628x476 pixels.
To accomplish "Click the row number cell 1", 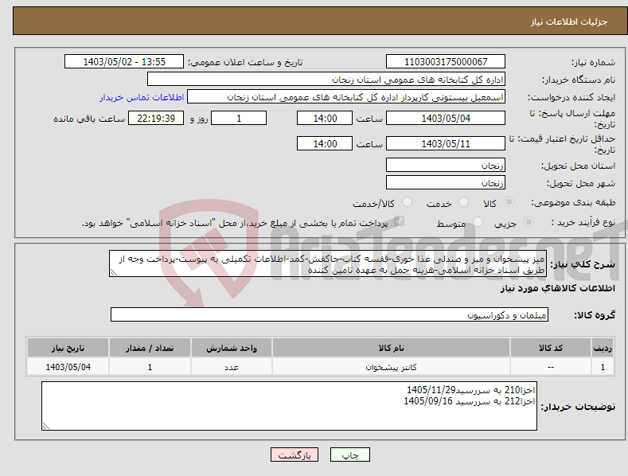I will tap(603, 367).
